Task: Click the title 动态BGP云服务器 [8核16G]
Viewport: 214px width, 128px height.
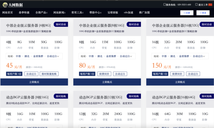Action: click(x=27, y=97)
